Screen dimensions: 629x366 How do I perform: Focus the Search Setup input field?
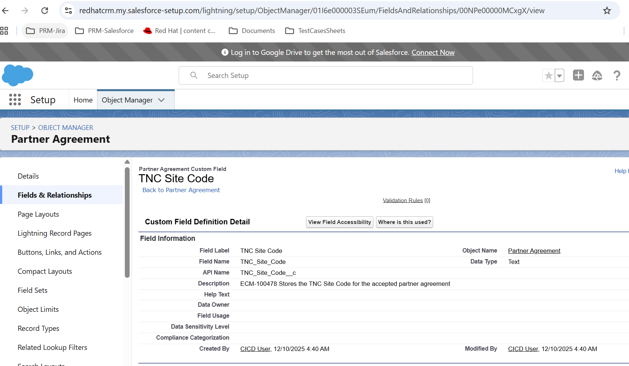[326, 75]
